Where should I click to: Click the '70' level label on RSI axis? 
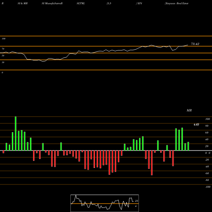[x=3, y=49]
